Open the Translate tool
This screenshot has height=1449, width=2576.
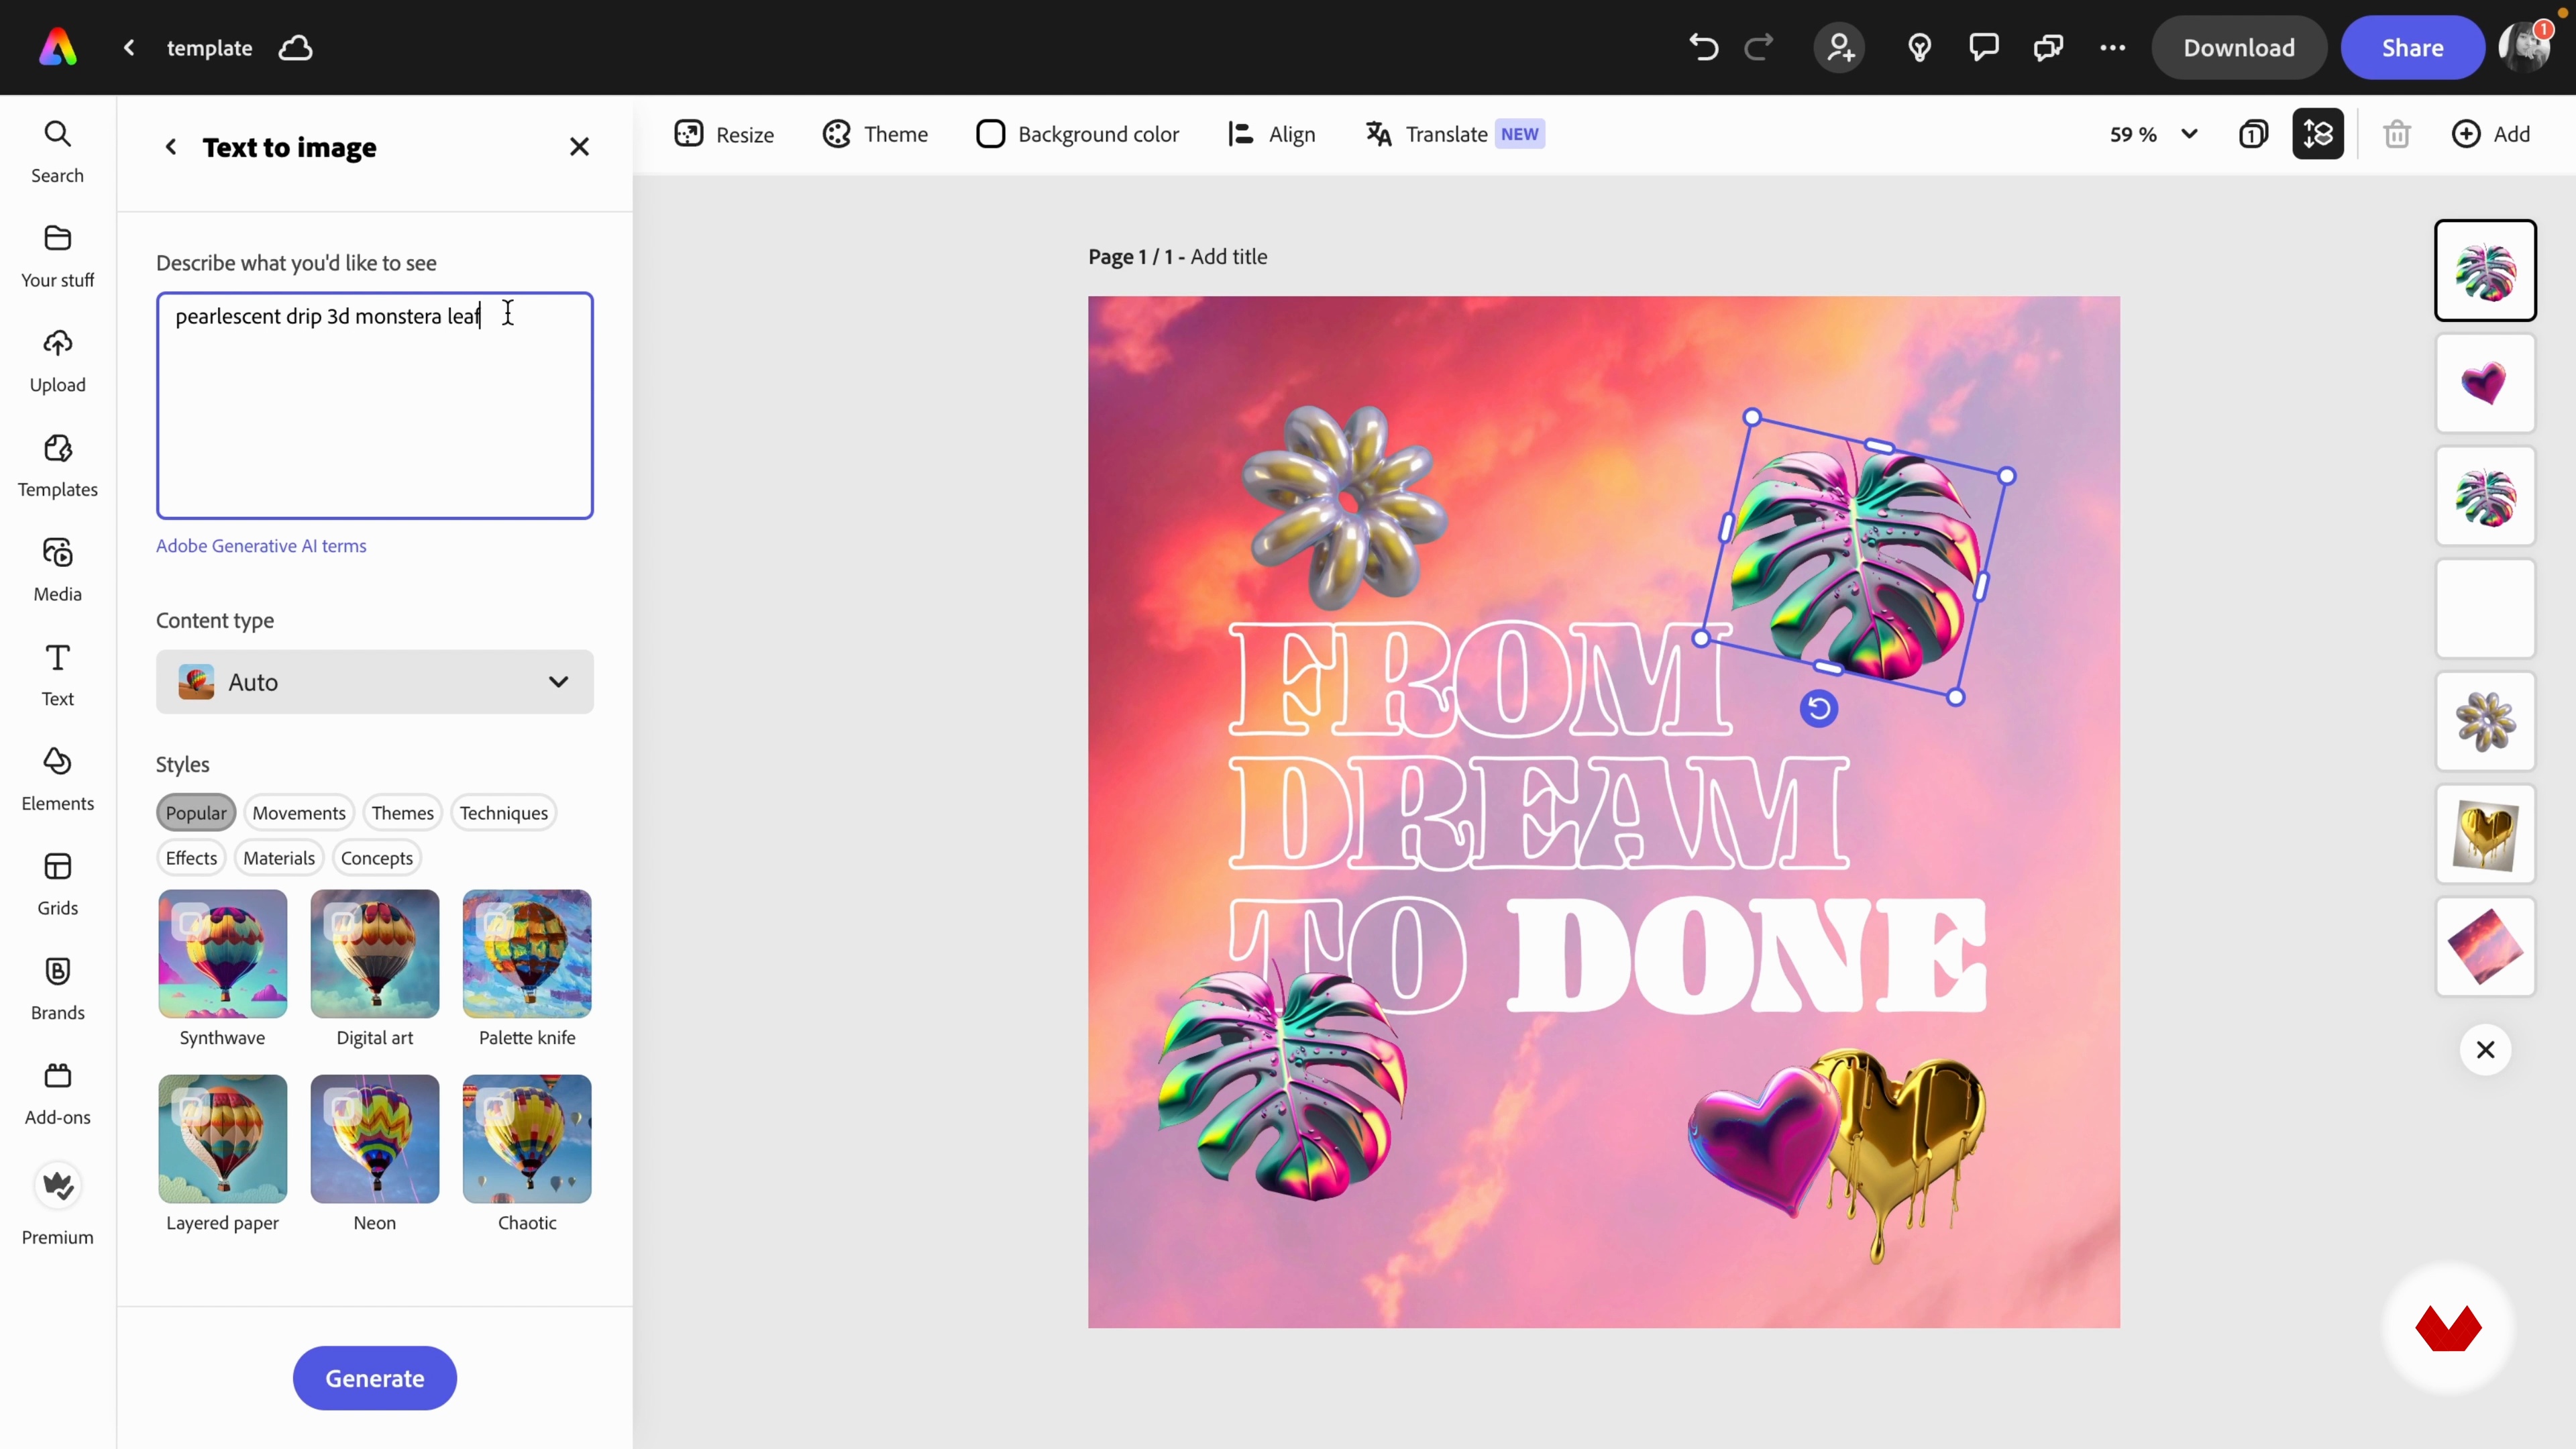click(1455, 134)
